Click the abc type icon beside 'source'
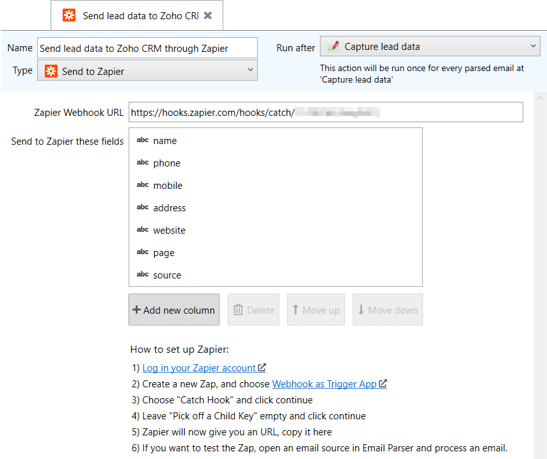The height and width of the screenshot is (459, 547). (x=143, y=274)
